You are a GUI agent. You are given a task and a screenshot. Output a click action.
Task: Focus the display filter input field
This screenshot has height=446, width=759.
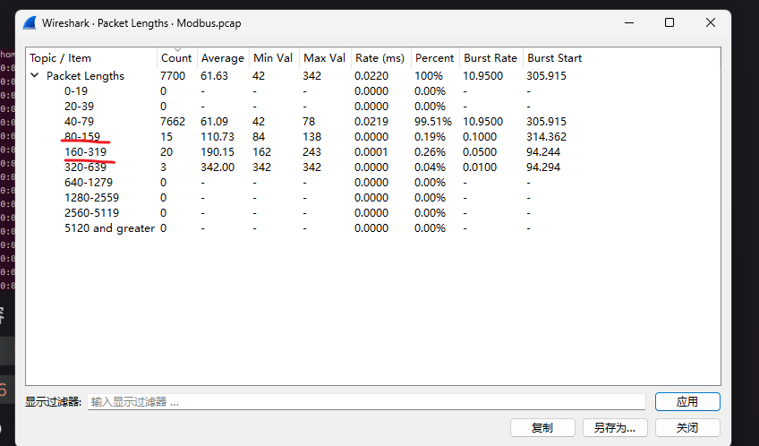coord(366,402)
